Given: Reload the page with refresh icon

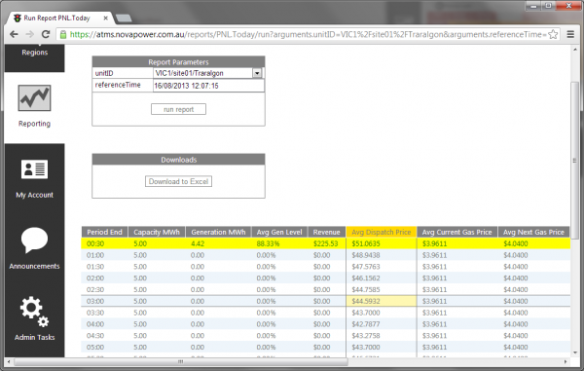Looking at the screenshot, I should point(46,34).
